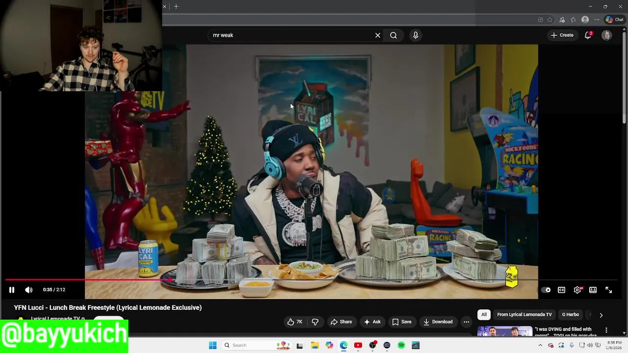
Task: Select the 'All' filter chip
Action: coord(484,314)
